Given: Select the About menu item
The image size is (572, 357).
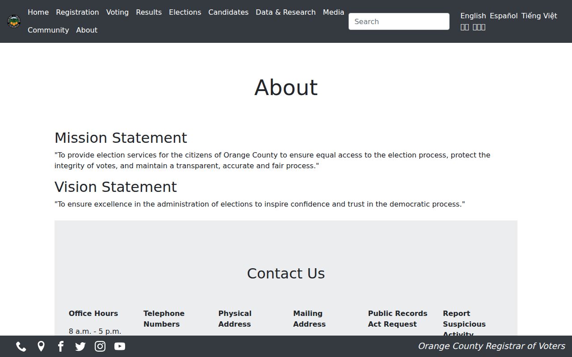Looking at the screenshot, I should [x=87, y=30].
